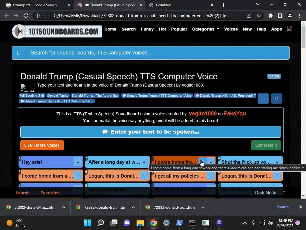306x230 pixels.
Task: Toggle Chrome side panel icon
Action: coord(280,16)
